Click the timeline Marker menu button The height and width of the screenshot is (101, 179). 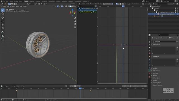tap(22, 86)
